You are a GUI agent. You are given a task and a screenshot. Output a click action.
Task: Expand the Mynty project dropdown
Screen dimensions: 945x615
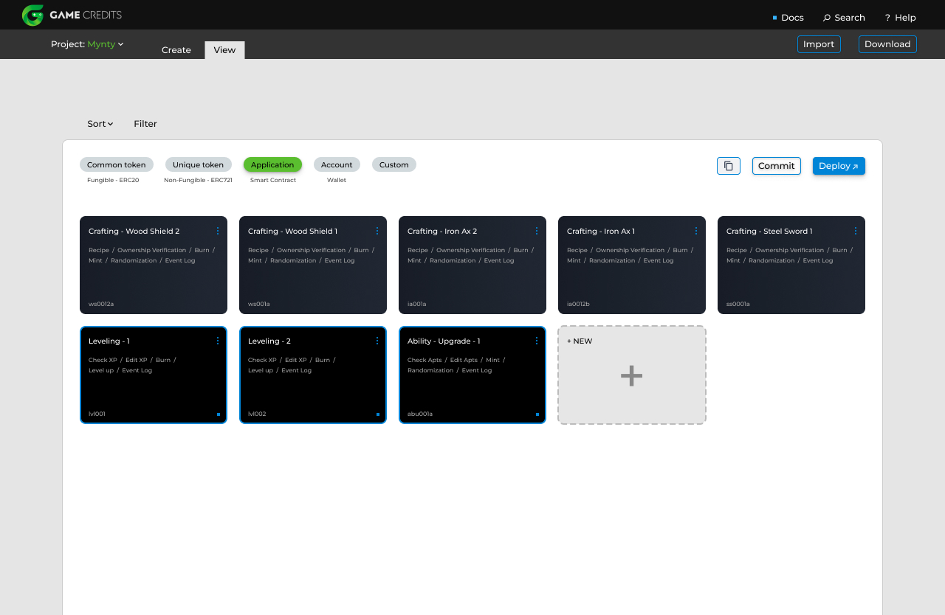(106, 44)
